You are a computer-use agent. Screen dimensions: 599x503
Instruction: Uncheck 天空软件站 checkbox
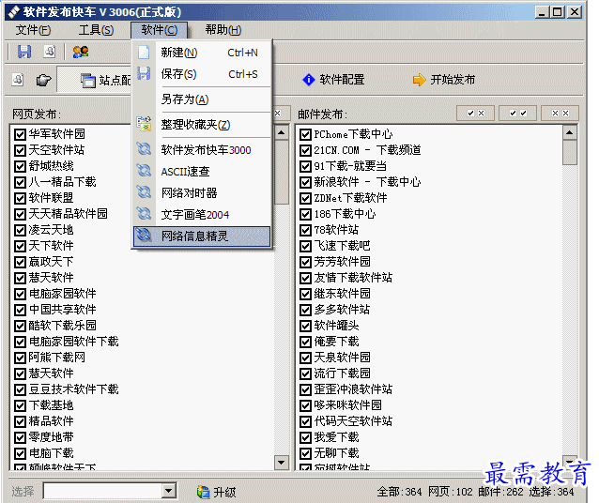[20, 150]
